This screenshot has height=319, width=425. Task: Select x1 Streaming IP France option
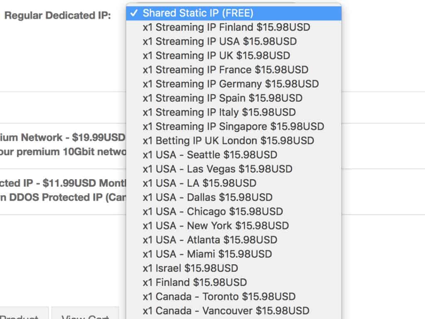click(234, 70)
